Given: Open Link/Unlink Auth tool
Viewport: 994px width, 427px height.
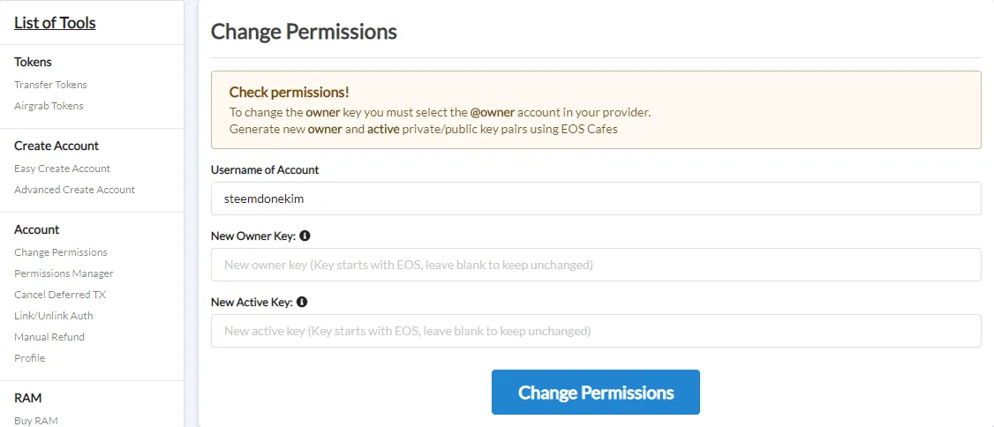Looking at the screenshot, I should [54, 316].
